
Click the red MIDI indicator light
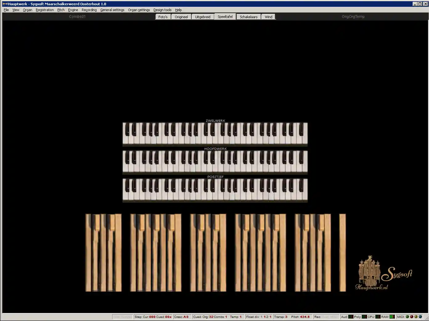coord(412,317)
